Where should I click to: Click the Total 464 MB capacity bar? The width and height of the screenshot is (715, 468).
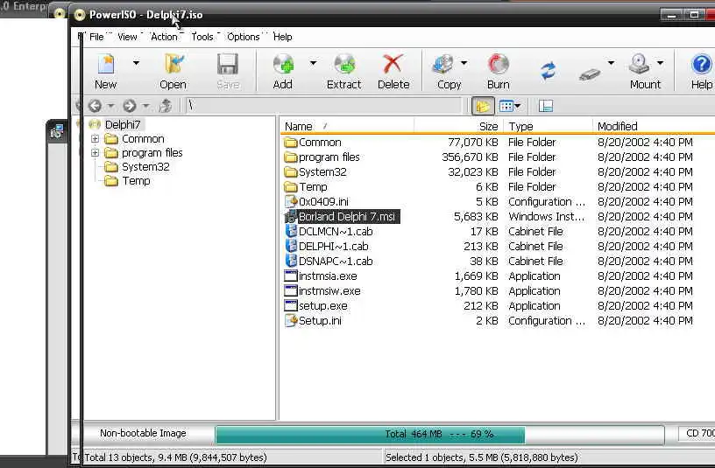tap(439, 434)
